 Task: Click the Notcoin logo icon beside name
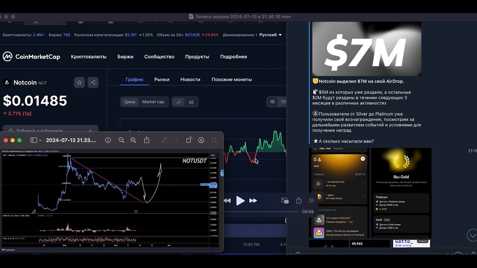6,83
